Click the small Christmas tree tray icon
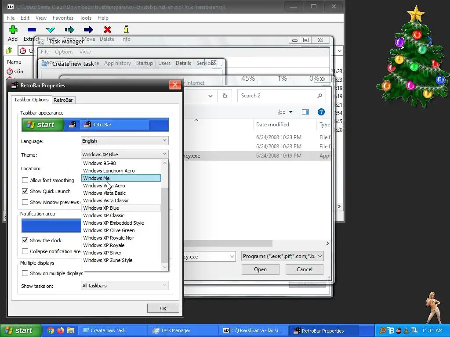This screenshot has width=450, height=337. pos(406,330)
